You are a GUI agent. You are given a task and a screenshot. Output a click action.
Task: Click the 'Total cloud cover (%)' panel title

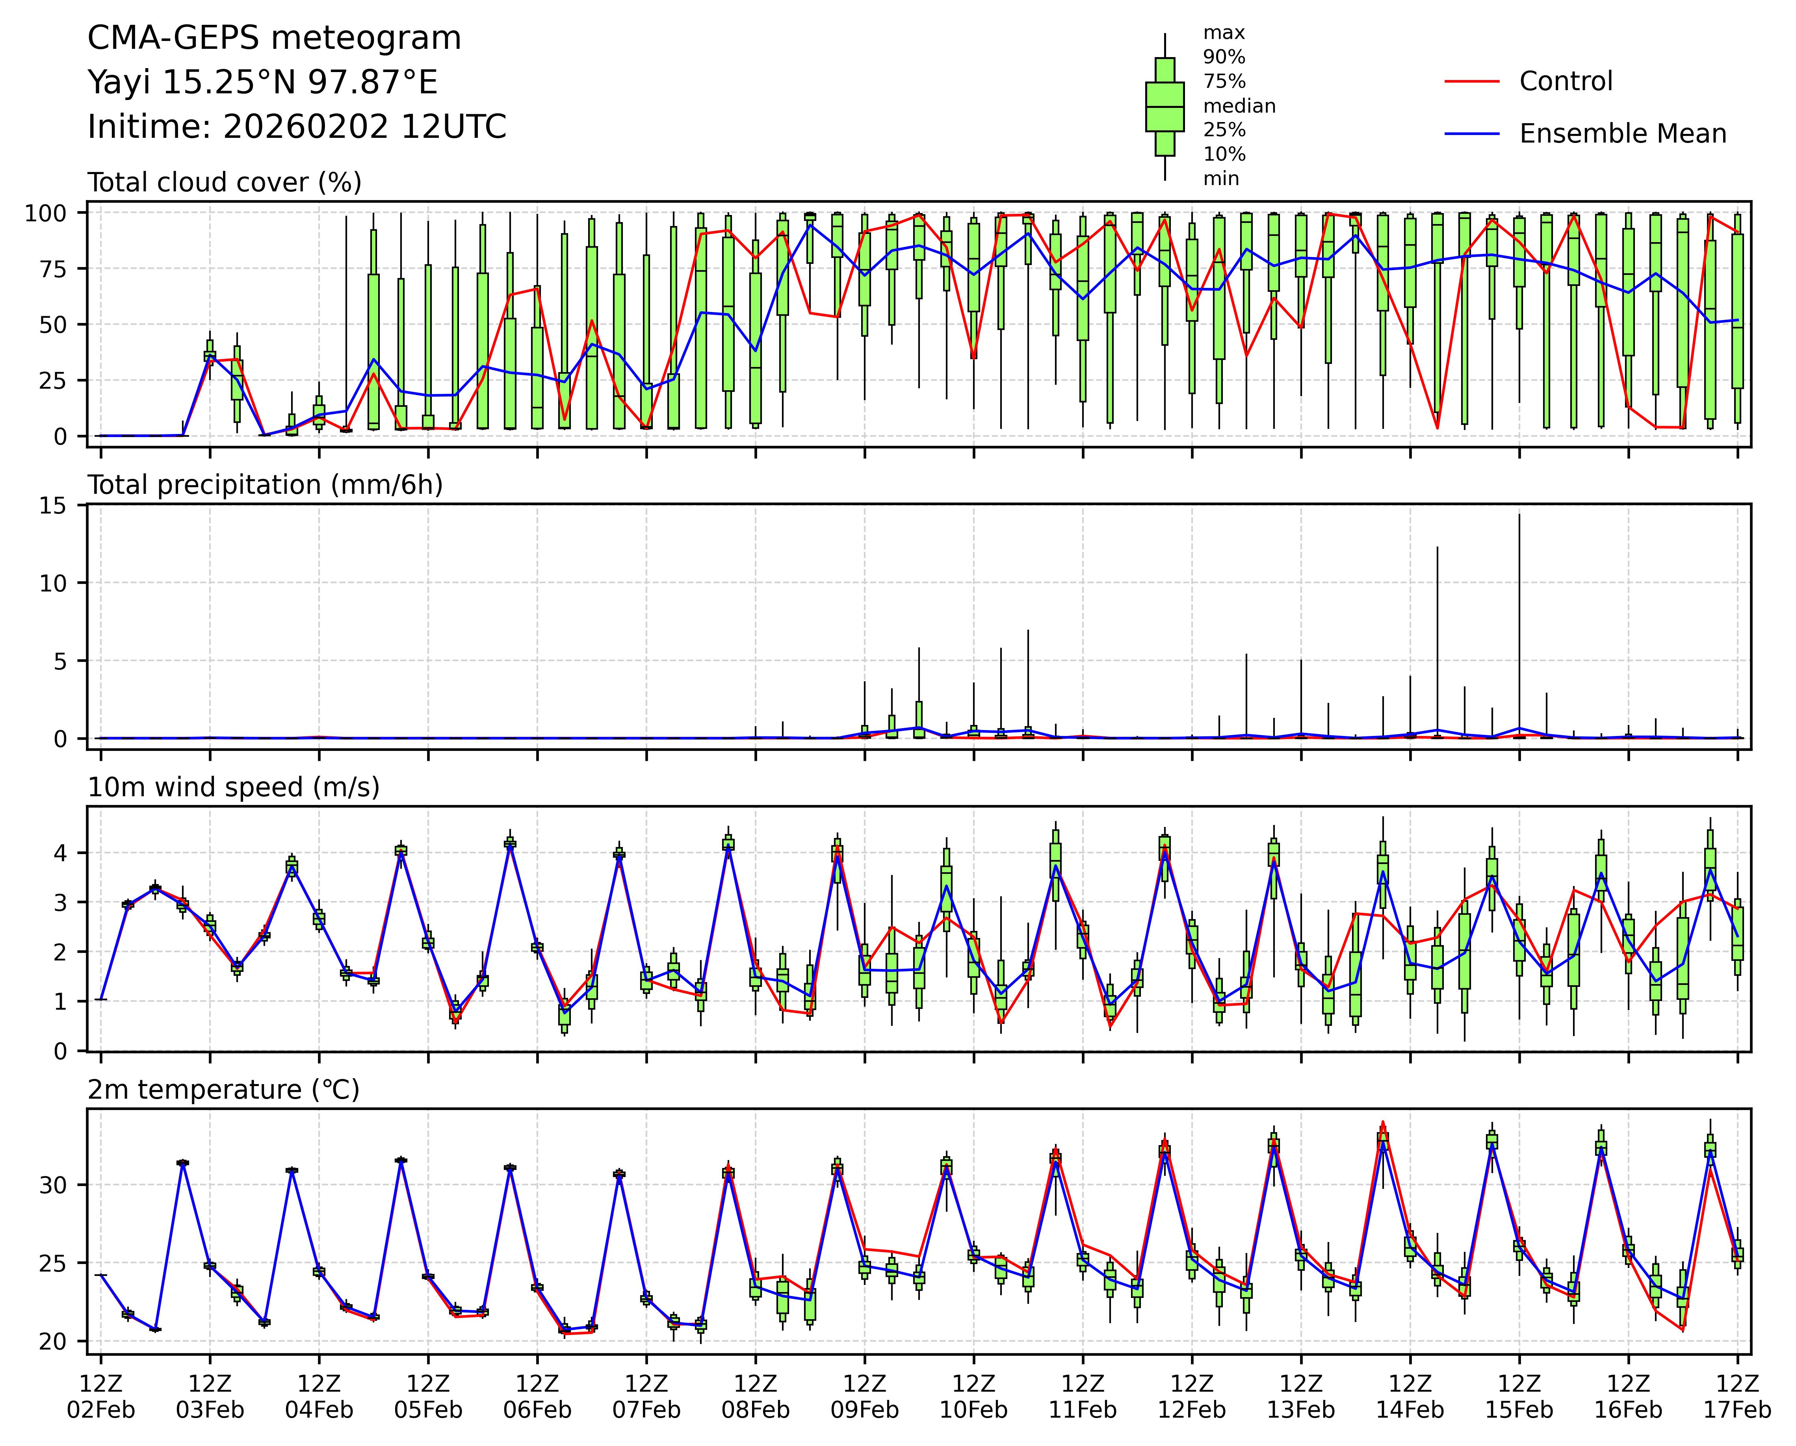tap(224, 182)
